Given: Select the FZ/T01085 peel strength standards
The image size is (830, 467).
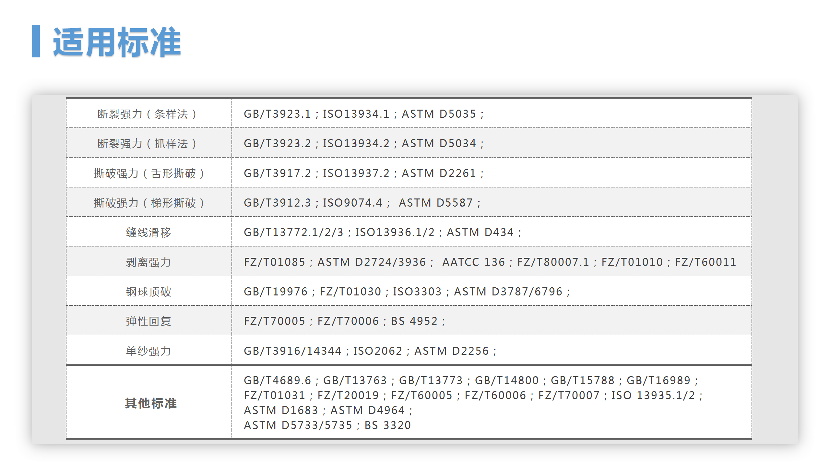Looking at the screenshot, I should 274,262.
